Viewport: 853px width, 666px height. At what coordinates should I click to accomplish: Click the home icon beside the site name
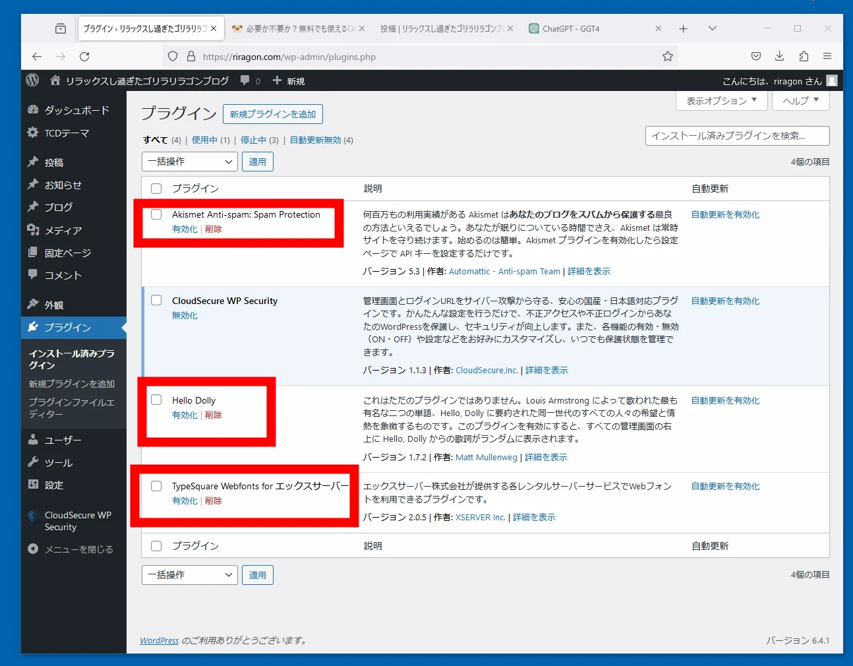click(x=55, y=80)
